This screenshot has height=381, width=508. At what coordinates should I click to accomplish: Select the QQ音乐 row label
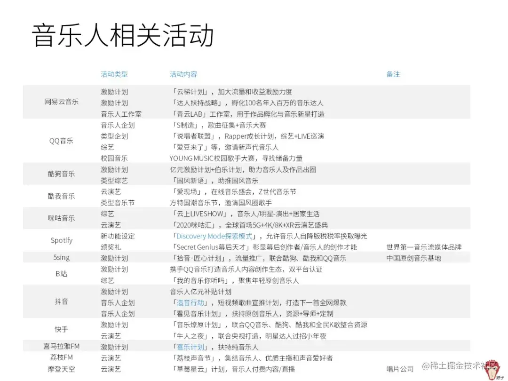pyautogui.click(x=61, y=141)
